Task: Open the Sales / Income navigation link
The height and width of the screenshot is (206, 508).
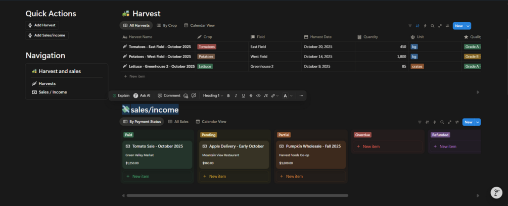Action: (49, 92)
